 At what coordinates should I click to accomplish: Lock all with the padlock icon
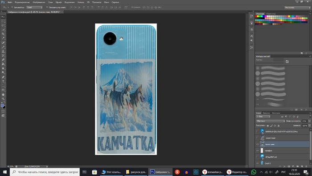click(x=279, y=126)
